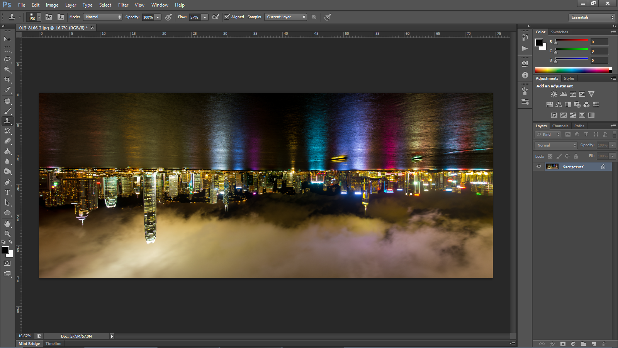Toggle lock image pixels

[x=559, y=156]
